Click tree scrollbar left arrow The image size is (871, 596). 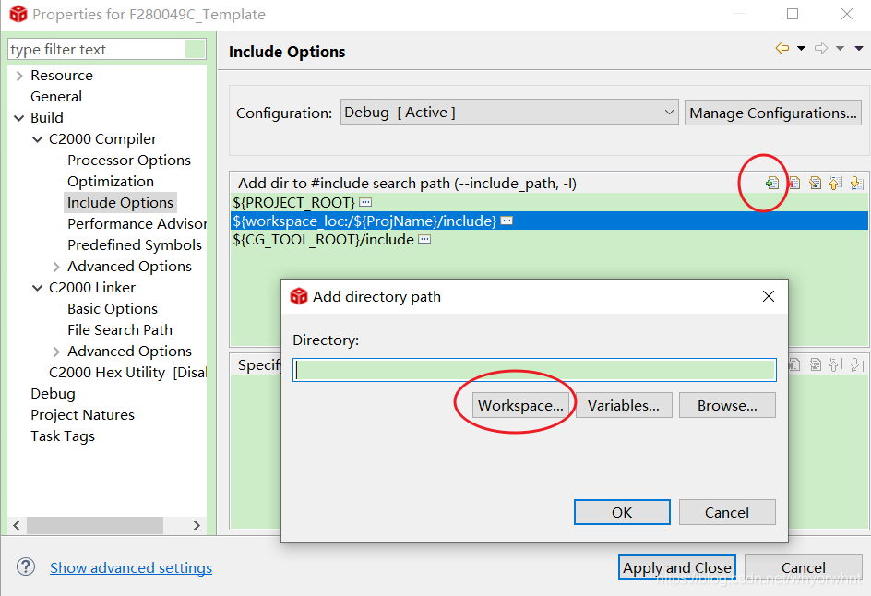tap(17, 525)
